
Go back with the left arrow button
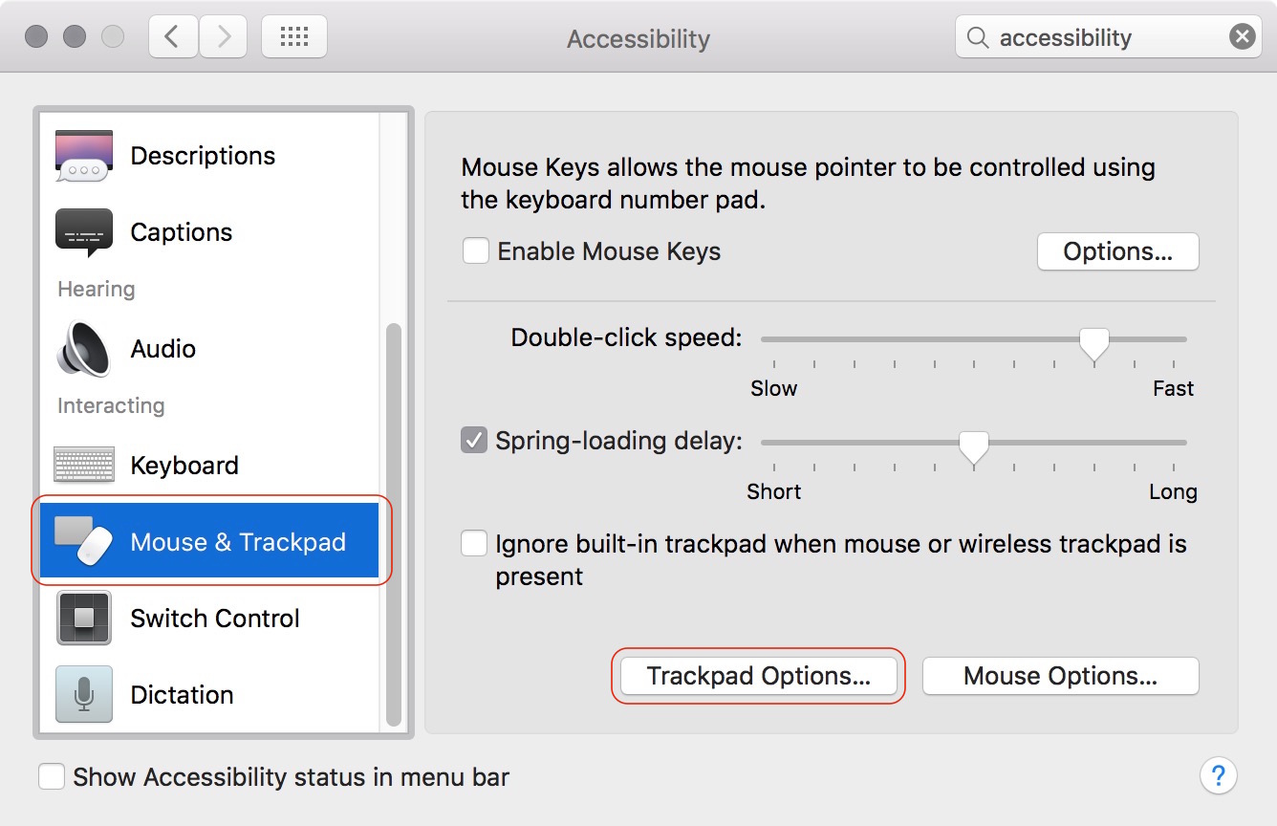click(x=173, y=37)
